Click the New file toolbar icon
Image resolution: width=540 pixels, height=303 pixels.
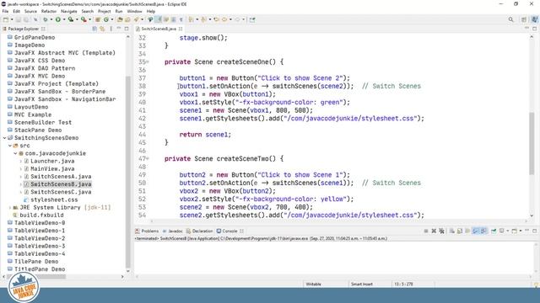[6, 19]
